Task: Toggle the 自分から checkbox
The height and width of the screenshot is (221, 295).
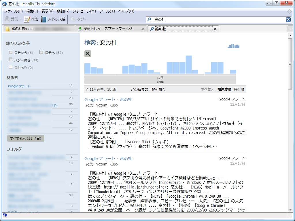Action: click(11, 52)
